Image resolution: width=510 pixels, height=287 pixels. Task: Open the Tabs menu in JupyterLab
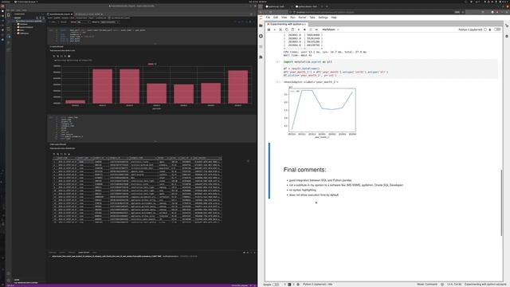click(x=312, y=18)
